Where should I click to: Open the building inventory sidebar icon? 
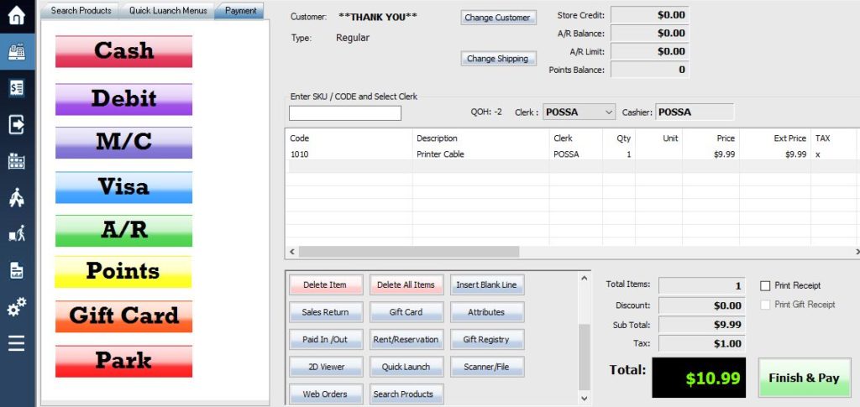coord(16,161)
